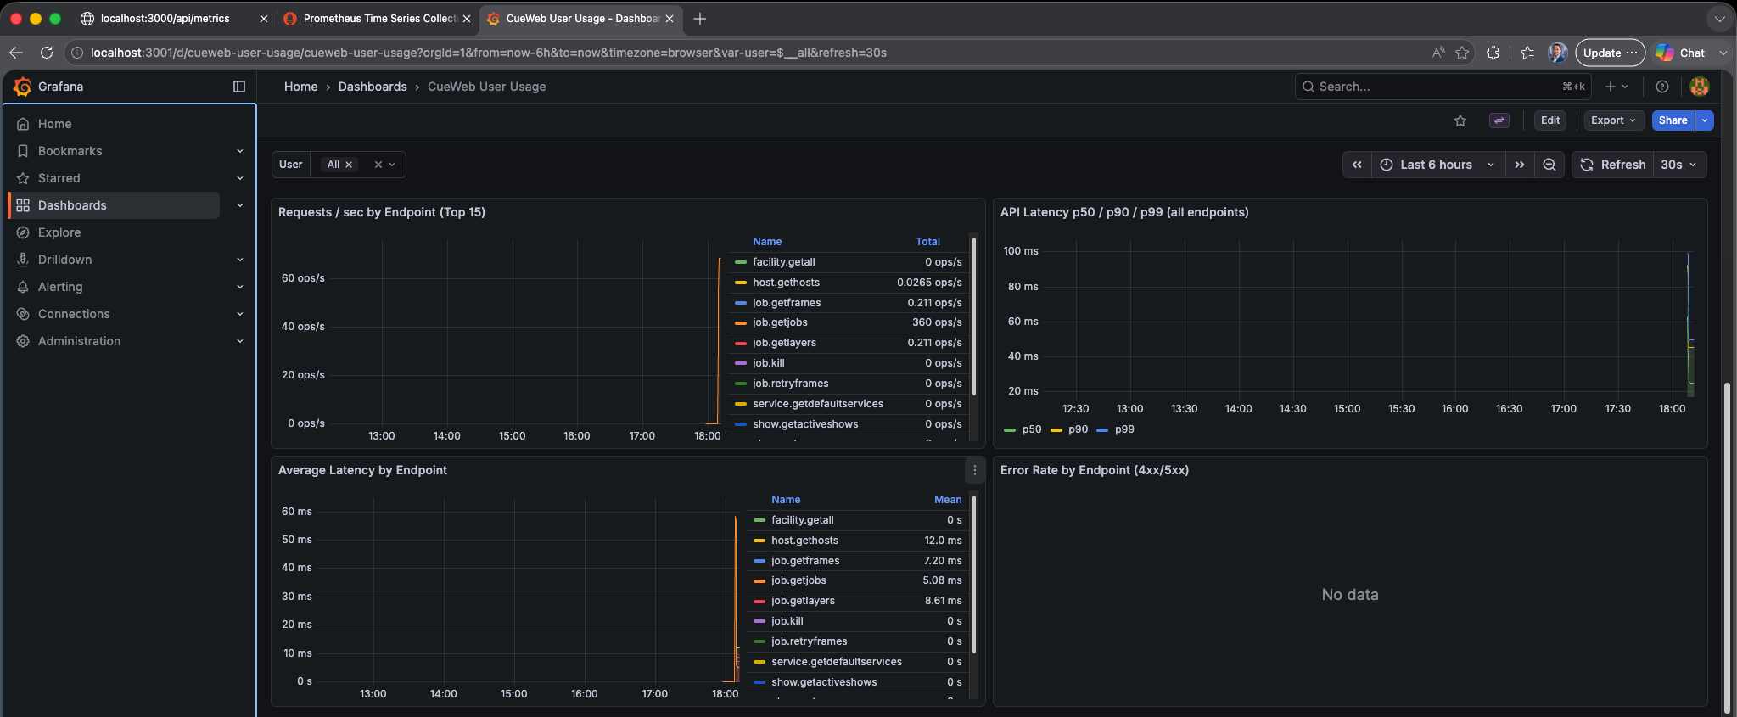The width and height of the screenshot is (1737, 717).
Task: Expand the Bookmarks sidebar section
Action: pos(240,151)
